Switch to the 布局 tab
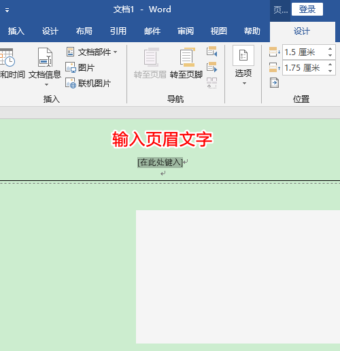 (x=84, y=31)
